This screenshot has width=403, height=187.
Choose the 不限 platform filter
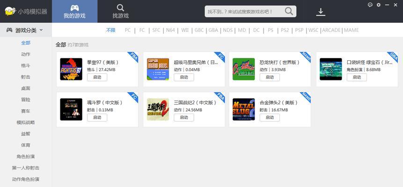111,30
